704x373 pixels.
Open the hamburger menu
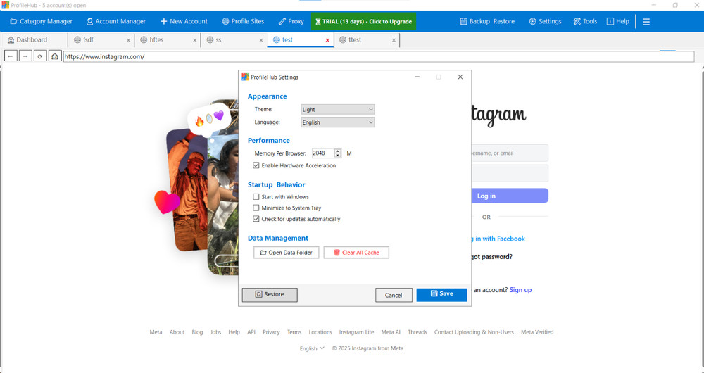646,22
